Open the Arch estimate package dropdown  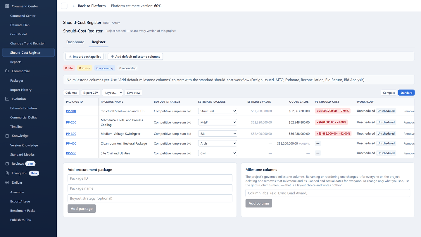click(x=218, y=143)
